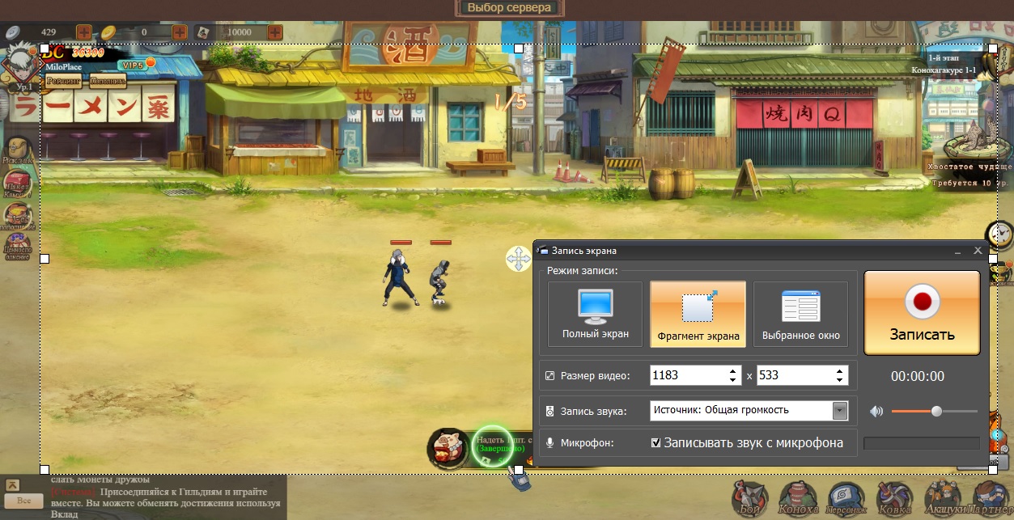Increase video height with up arrow
Viewport: 1014px width, 520px height.
839,370
